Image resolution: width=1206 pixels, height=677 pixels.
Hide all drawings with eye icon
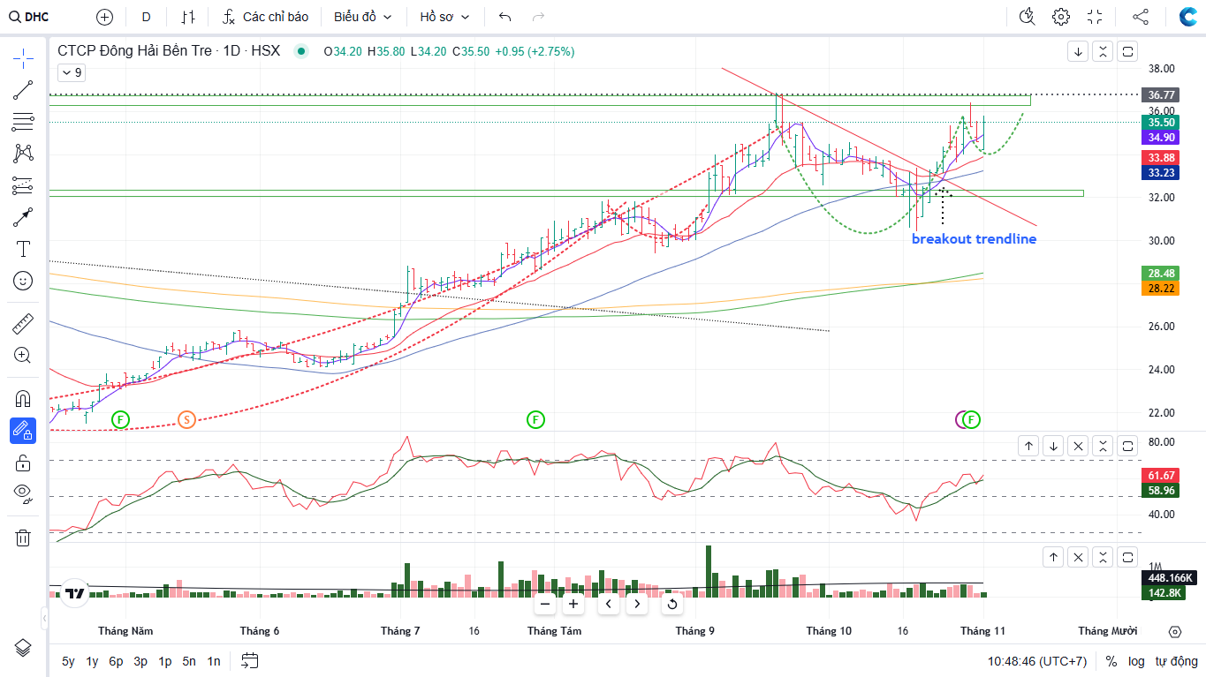point(23,493)
